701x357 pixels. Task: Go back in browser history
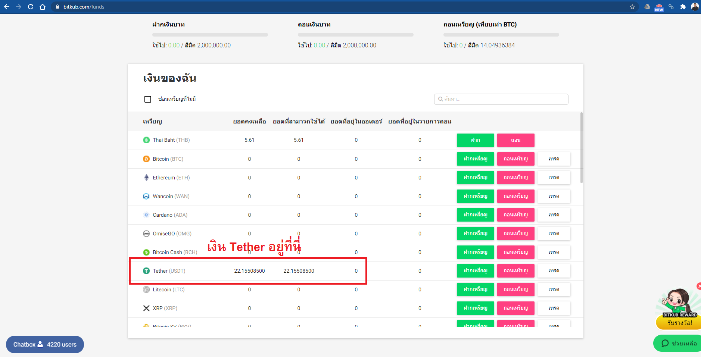click(x=7, y=7)
